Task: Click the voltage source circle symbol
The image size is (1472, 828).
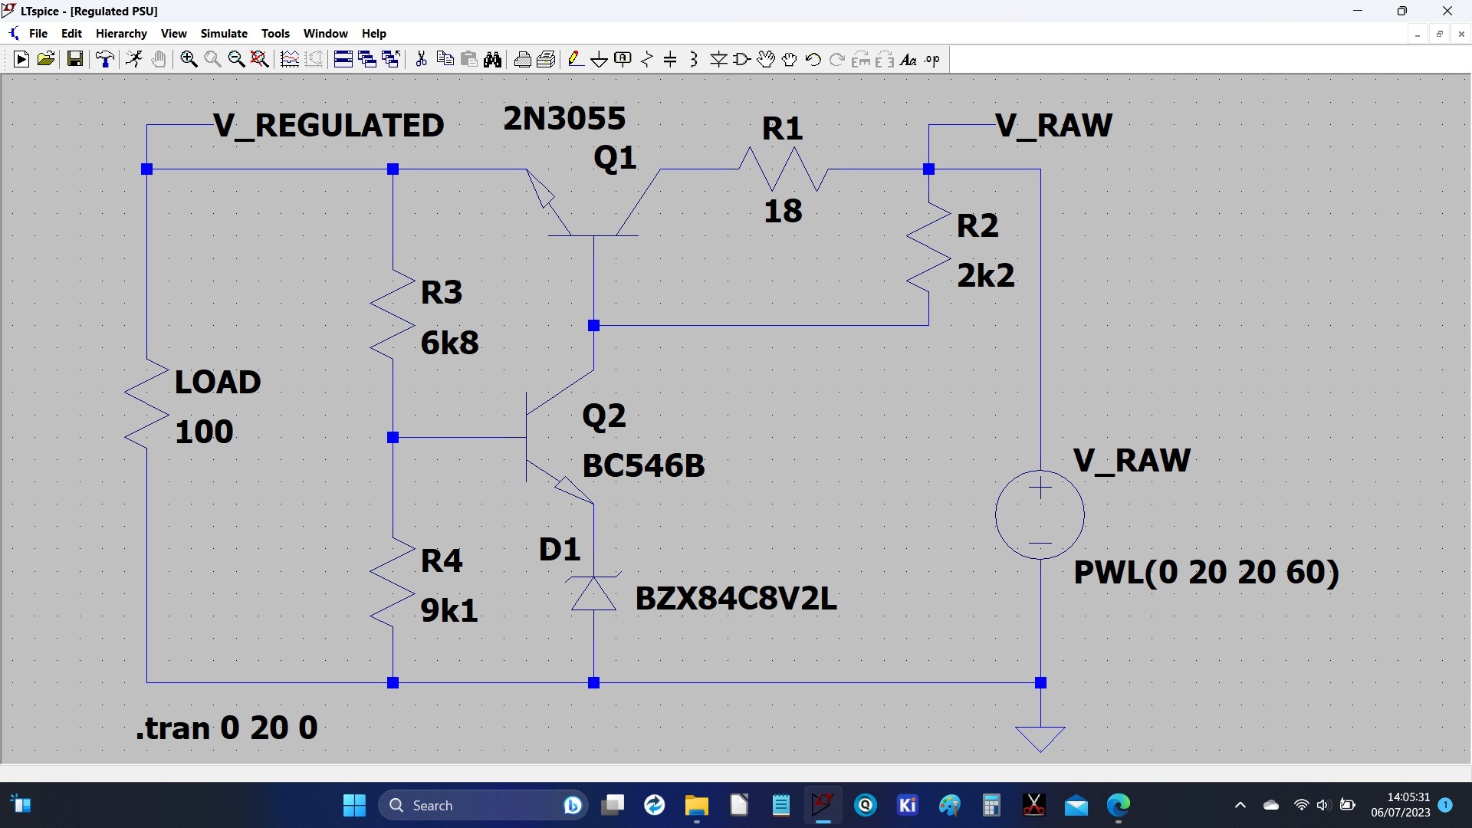Action: coord(1040,514)
